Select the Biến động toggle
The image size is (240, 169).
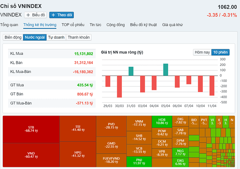coord(13,37)
